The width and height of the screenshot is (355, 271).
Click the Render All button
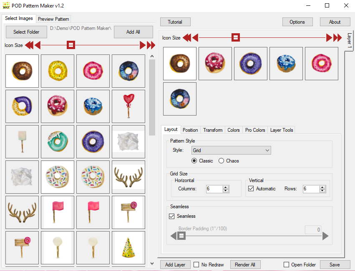(245, 264)
